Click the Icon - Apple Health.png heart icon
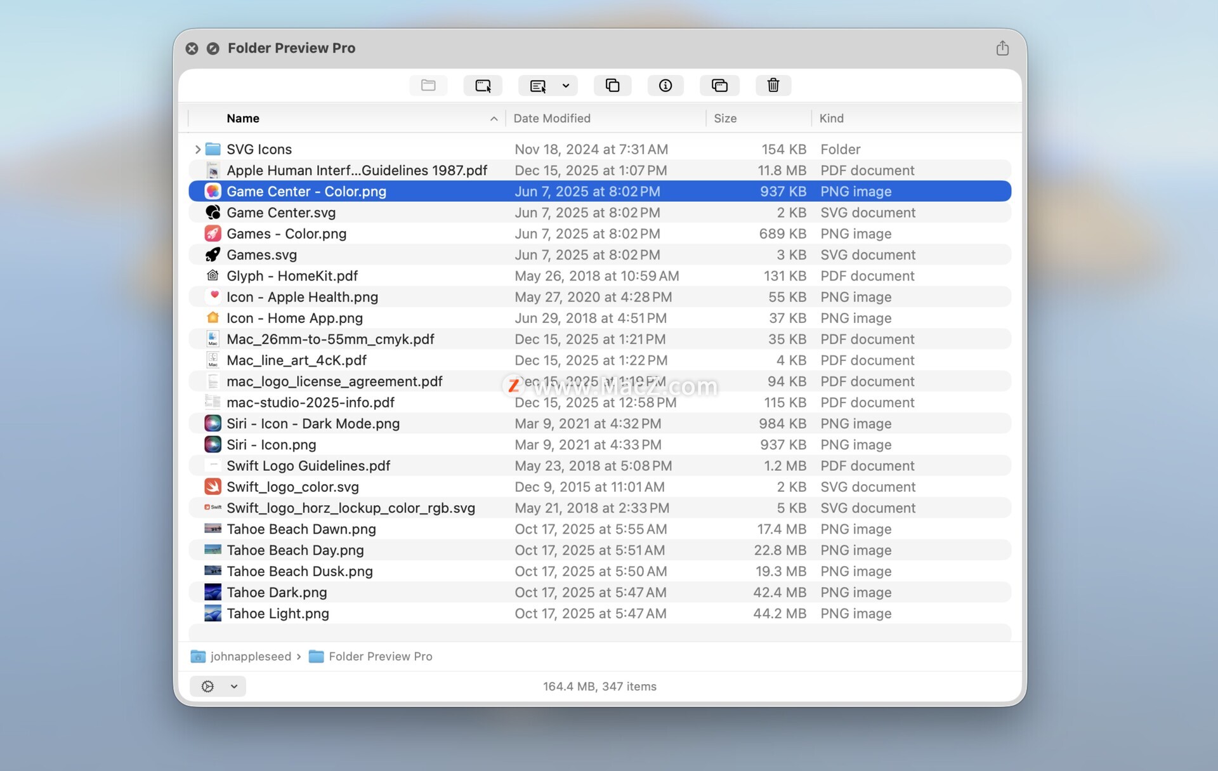 coord(213,296)
